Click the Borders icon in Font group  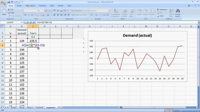[37, 15]
